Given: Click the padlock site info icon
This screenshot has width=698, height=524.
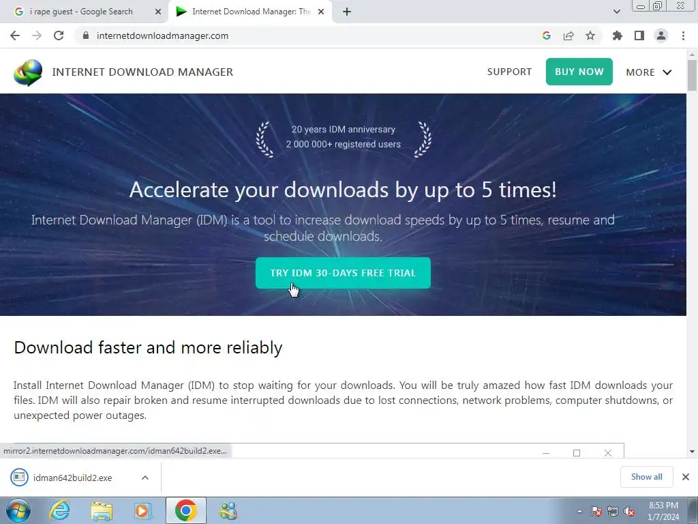Looking at the screenshot, I should (x=86, y=35).
